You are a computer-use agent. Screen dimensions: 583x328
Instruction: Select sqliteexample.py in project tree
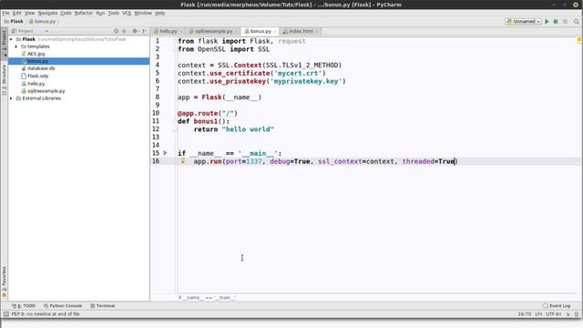click(x=46, y=91)
